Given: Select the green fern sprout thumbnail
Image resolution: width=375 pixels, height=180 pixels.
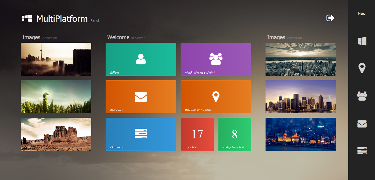Looking at the screenshot, I should coord(56,97).
